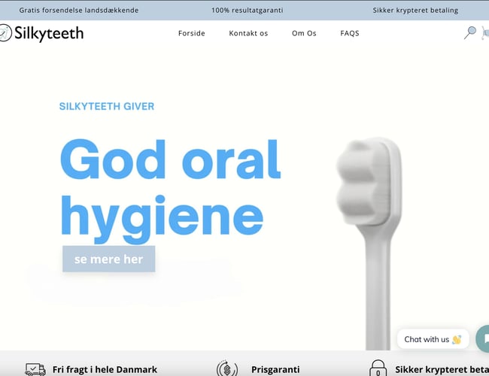Open the shopping cart icon
The image size is (489, 376).
click(x=485, y=33)
